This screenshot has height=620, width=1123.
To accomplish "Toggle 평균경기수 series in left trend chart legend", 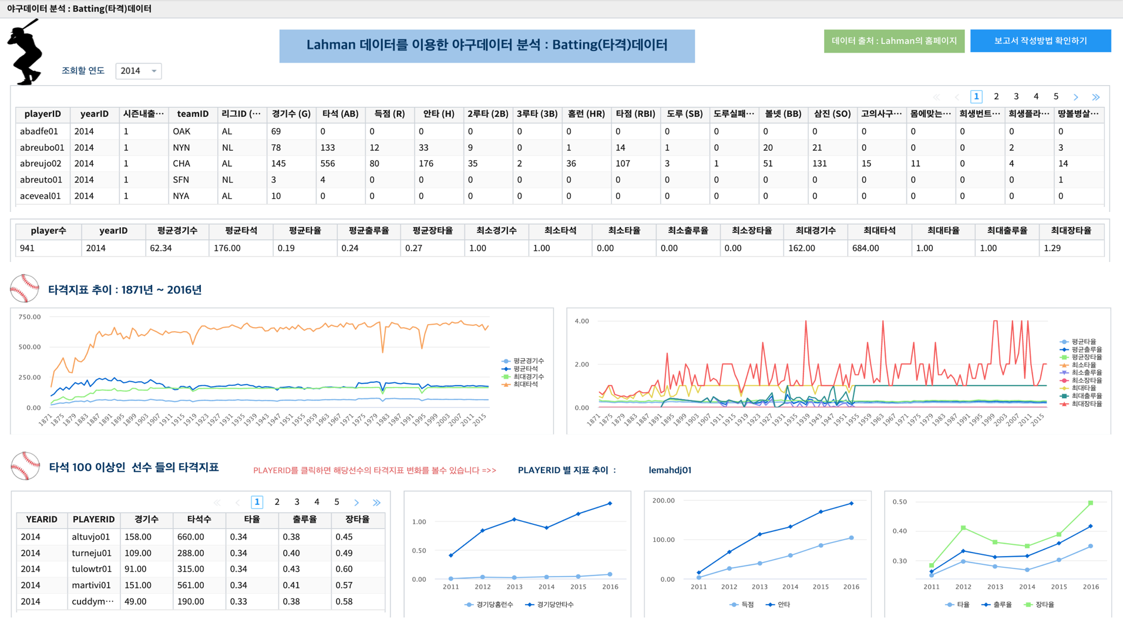I will [523, 361].
